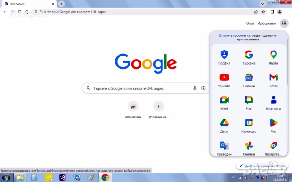Viewport: 292px width, 182px height.
Task: Open Calculator from the taskbar
Action: point(34,177)
